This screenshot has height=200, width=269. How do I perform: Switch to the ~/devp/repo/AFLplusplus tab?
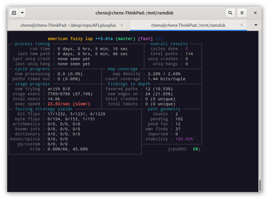point(68,25)
